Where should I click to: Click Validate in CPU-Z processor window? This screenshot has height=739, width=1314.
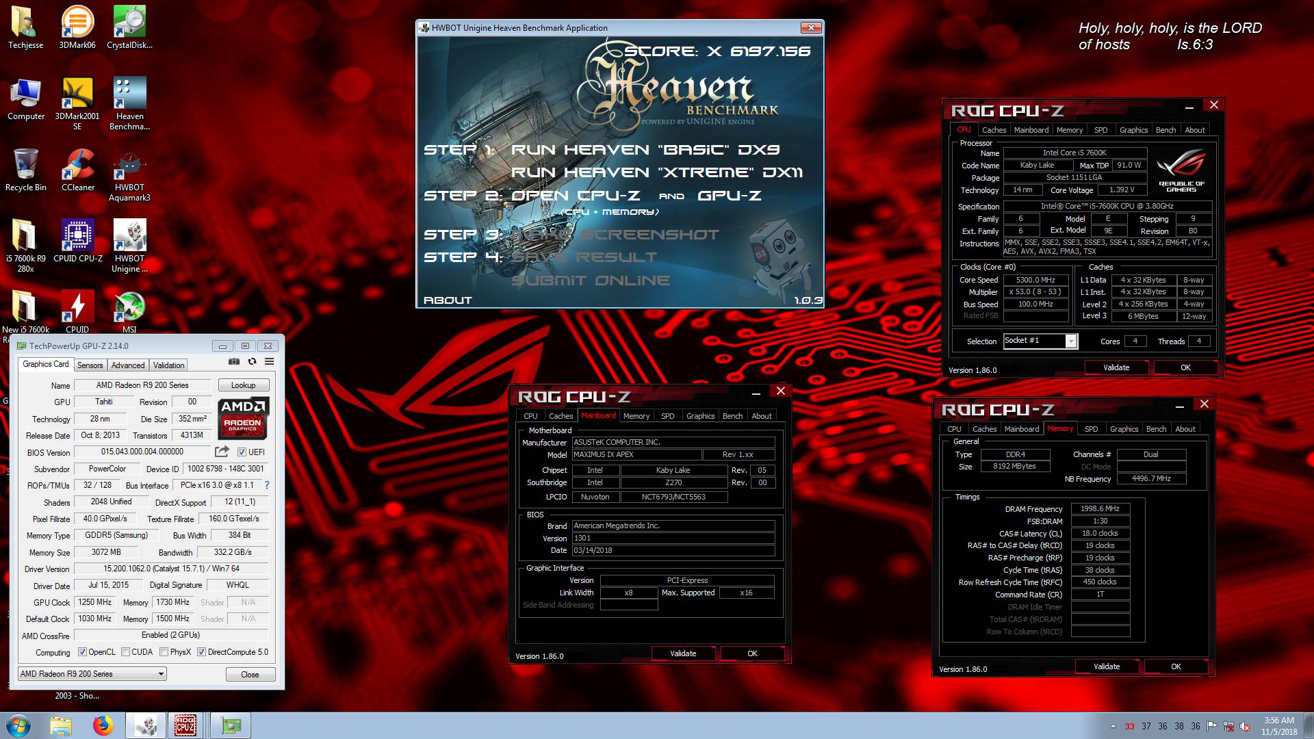click(x=1116, y=367)
